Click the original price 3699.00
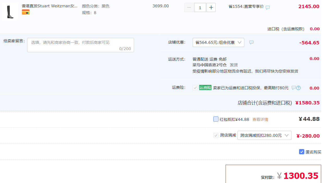This screenshot has width=322, height=183. pyautogui.click(x=161, y=6)
